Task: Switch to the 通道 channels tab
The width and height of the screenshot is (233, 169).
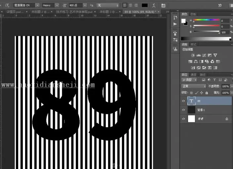Action: [x=193, y=75]
